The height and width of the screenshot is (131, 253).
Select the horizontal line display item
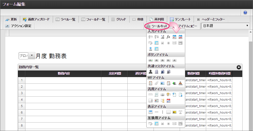156,112
